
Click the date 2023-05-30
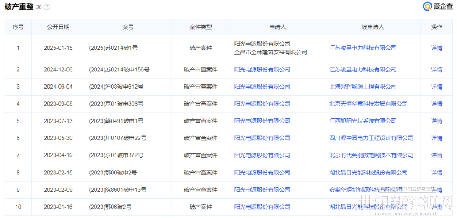(x=58, y=138)
